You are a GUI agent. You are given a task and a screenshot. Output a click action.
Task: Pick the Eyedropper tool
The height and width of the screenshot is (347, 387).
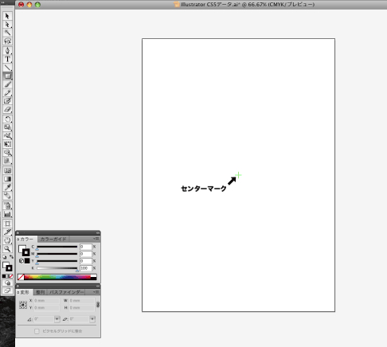click(x=7, y=187)
